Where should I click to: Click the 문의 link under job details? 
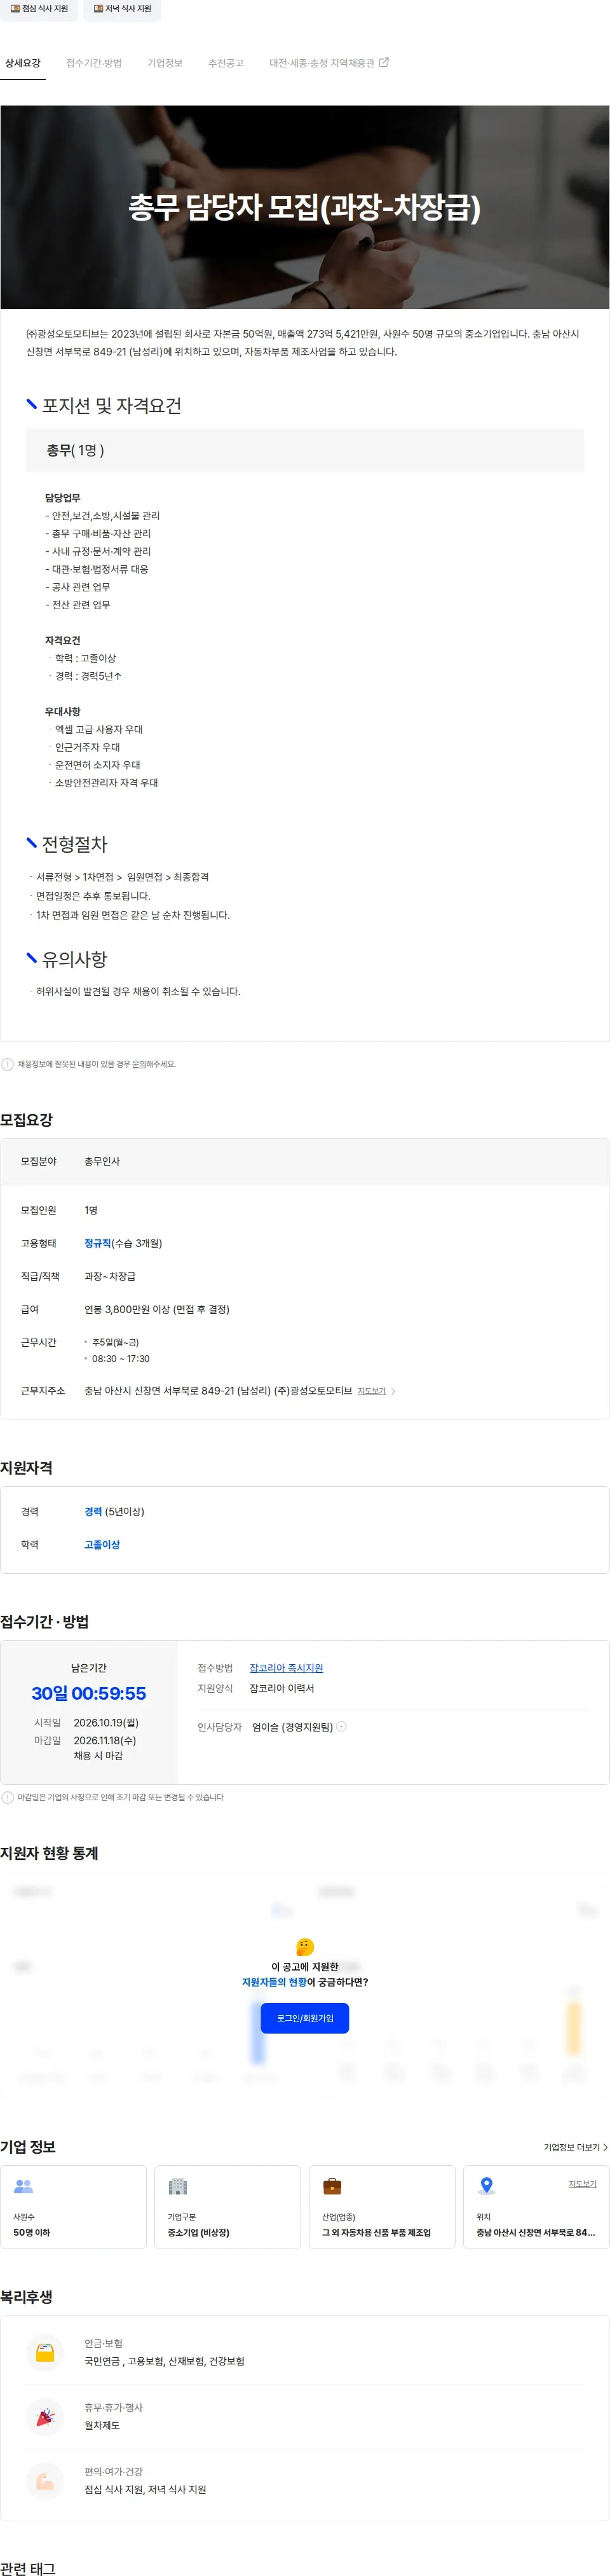click(138, 1064)
